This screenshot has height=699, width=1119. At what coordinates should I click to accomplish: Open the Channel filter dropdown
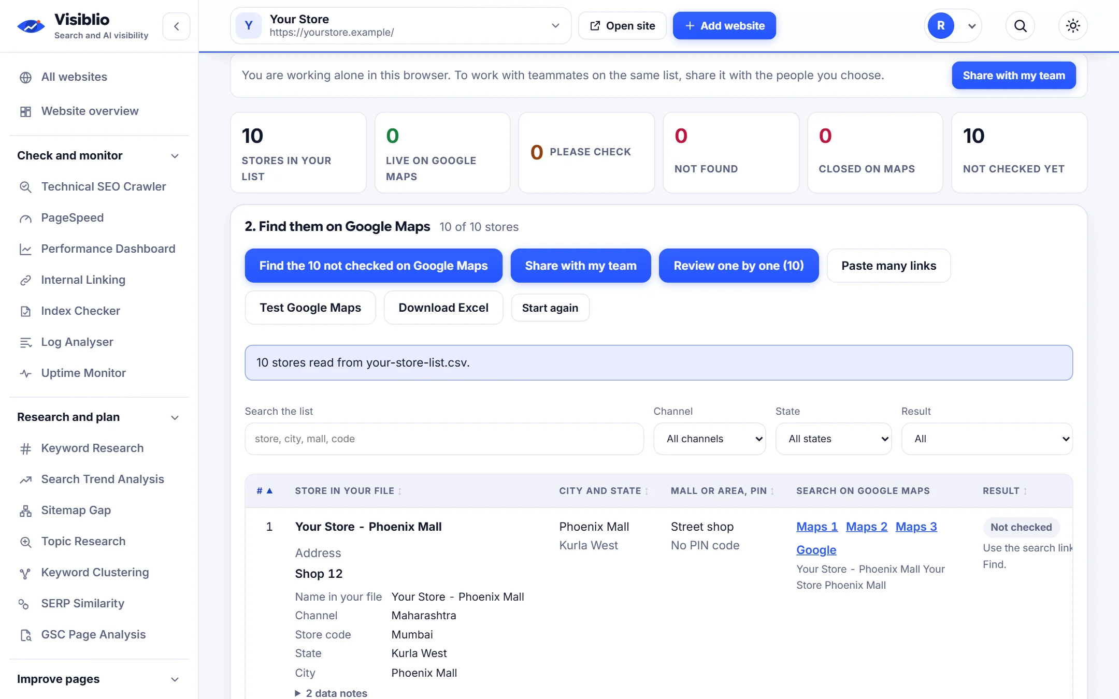pos(709,439)
